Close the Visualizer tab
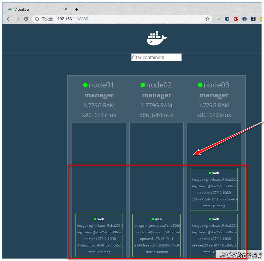264x261 pixels. coord(66,9)
